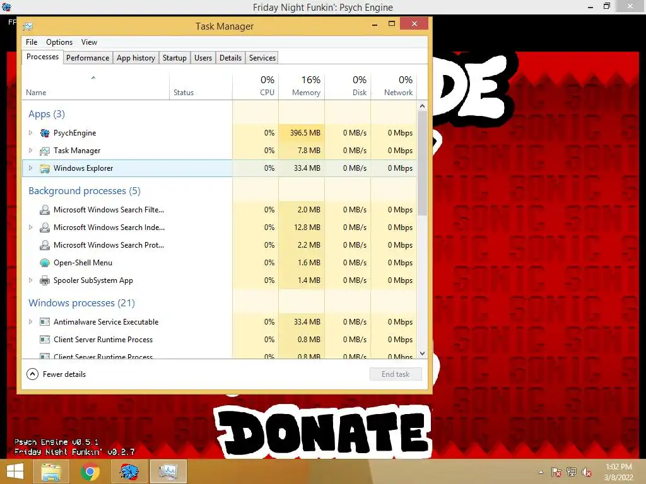This screenshot has width=646, height=484.
Task: Click the first Client Server Runtime Process icon
Action: (45, 340)
